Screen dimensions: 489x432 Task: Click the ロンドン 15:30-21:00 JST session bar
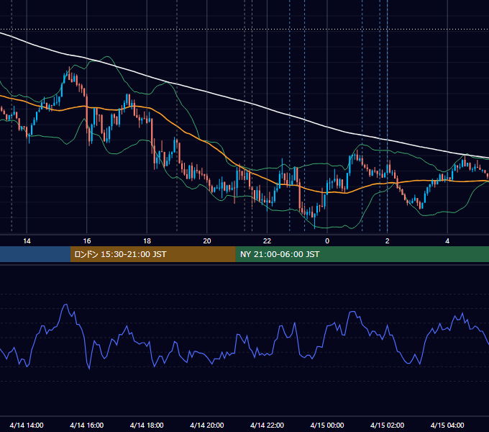point(152,254)
